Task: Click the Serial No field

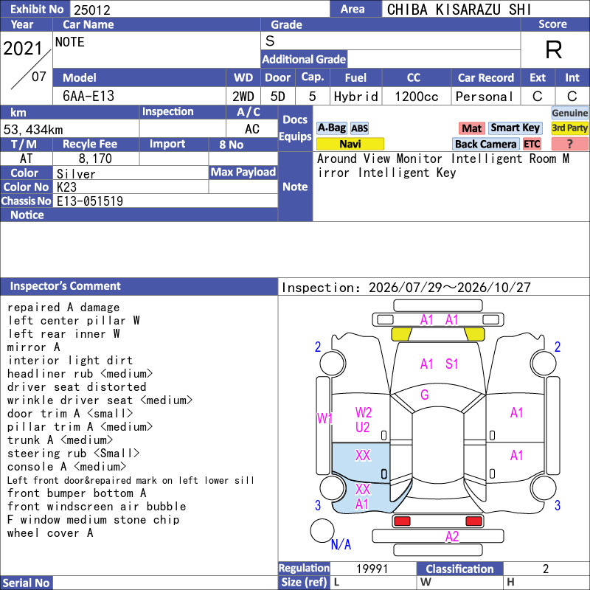Action: click(165, 583)
